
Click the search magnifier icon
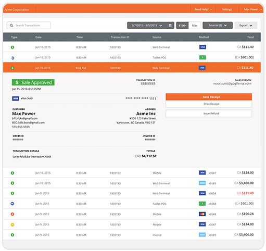pyautogui.click(x=11, y=26)
